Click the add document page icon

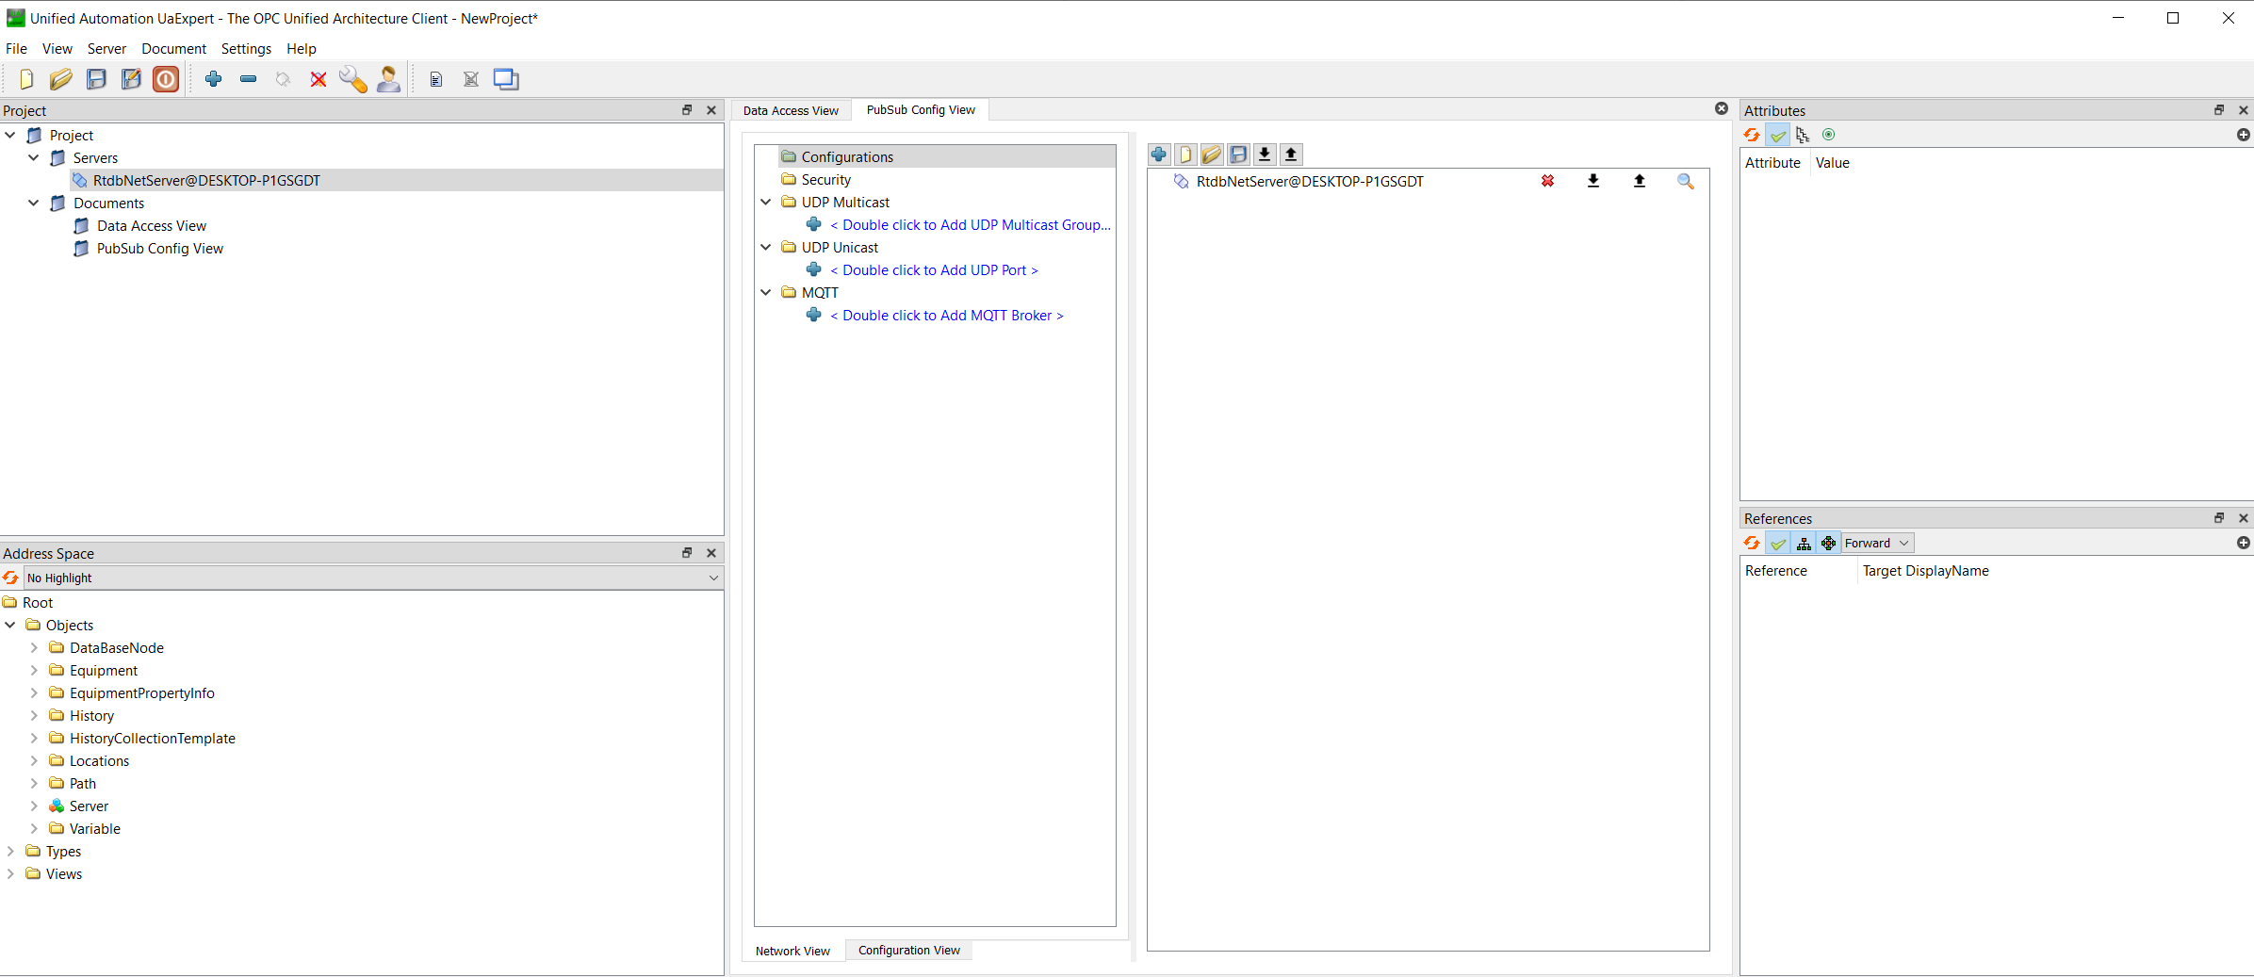tap(436, 79)
